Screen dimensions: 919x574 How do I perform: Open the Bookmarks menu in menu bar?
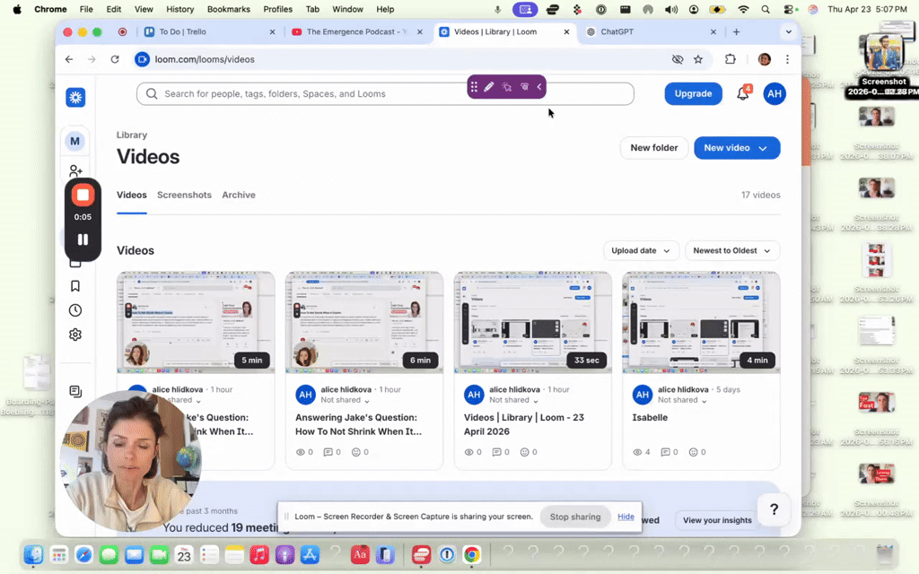[x=229, y=9]
